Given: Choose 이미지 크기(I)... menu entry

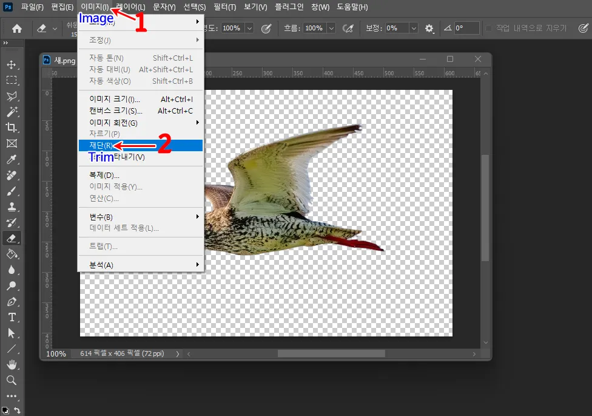Looking at the screenshot, I should 141,99.
